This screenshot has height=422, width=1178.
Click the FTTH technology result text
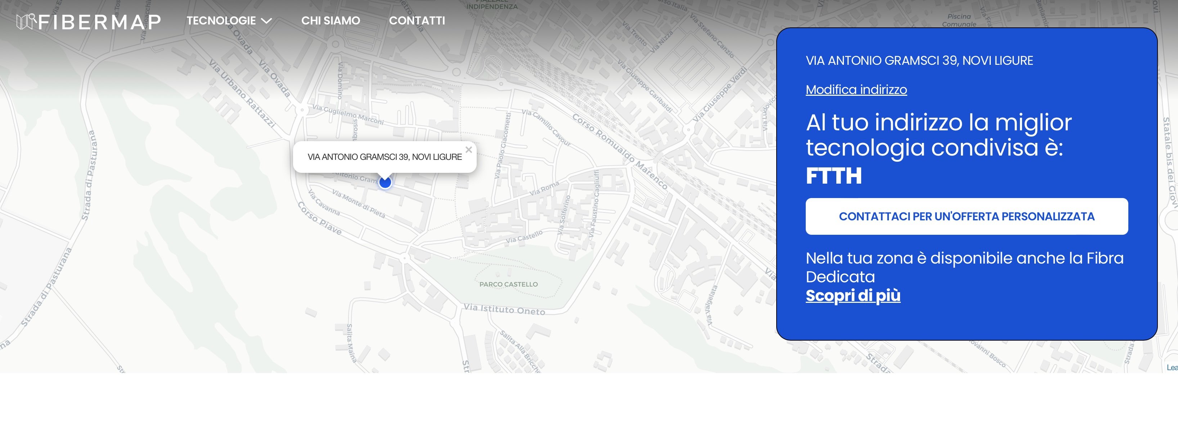tap(833, 176)
